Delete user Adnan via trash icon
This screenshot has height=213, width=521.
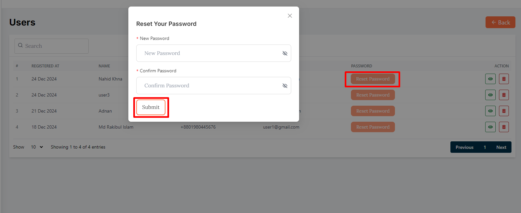(504, 111)
